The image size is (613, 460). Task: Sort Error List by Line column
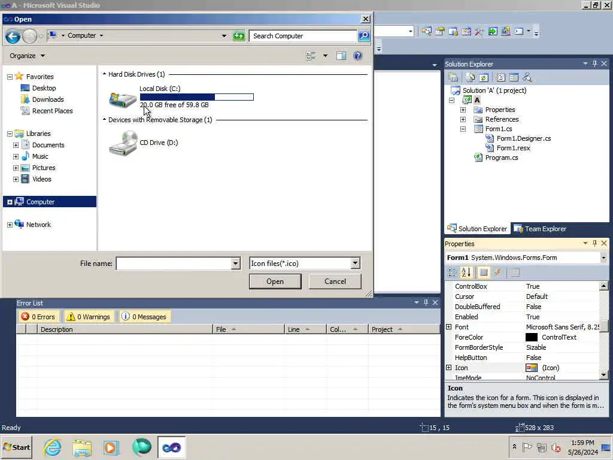[x=305, y=329]
